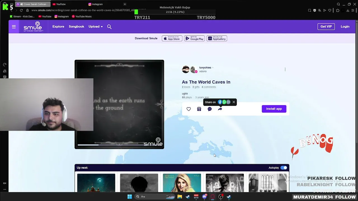Open more share options

pos(228,102)
